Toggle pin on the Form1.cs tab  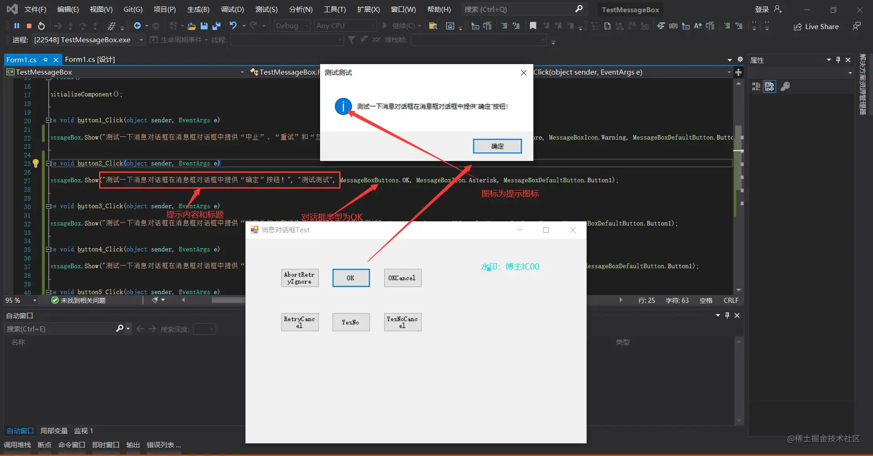tap(45, 60)
